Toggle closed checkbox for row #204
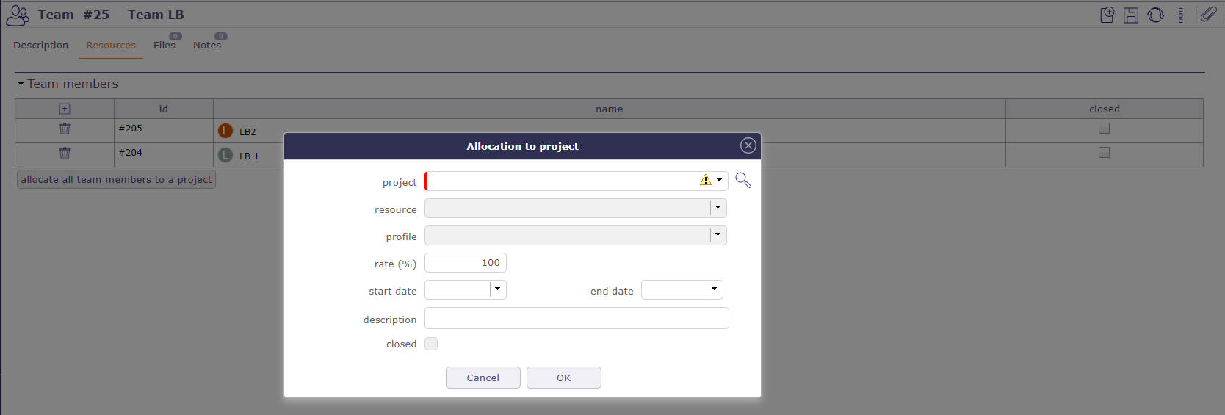Image resolution: width=1225 pixels, height=415 pixels. tap(1104, 152)
